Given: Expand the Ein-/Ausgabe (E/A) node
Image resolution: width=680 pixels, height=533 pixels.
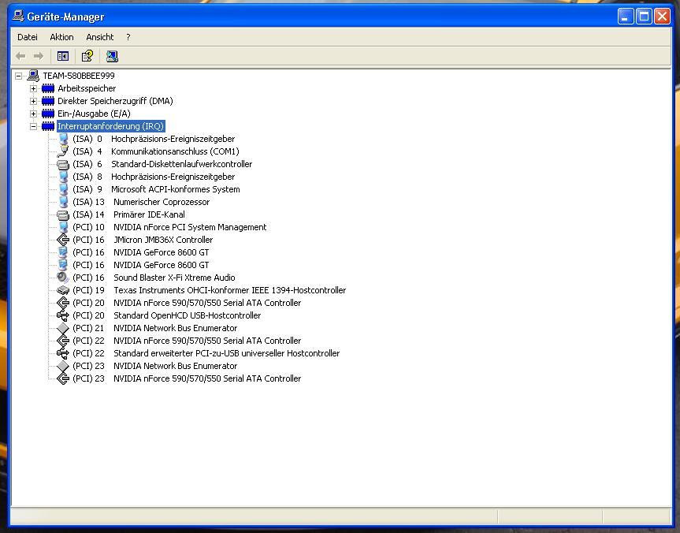Looking at the screenshot, I should pyautogui.click(x=33, y=114).
